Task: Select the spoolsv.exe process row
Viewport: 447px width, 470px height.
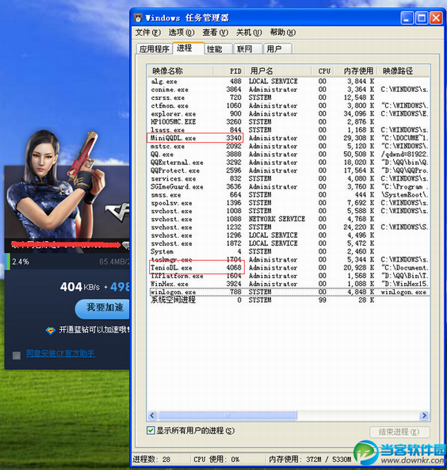Action: point(289,203)
